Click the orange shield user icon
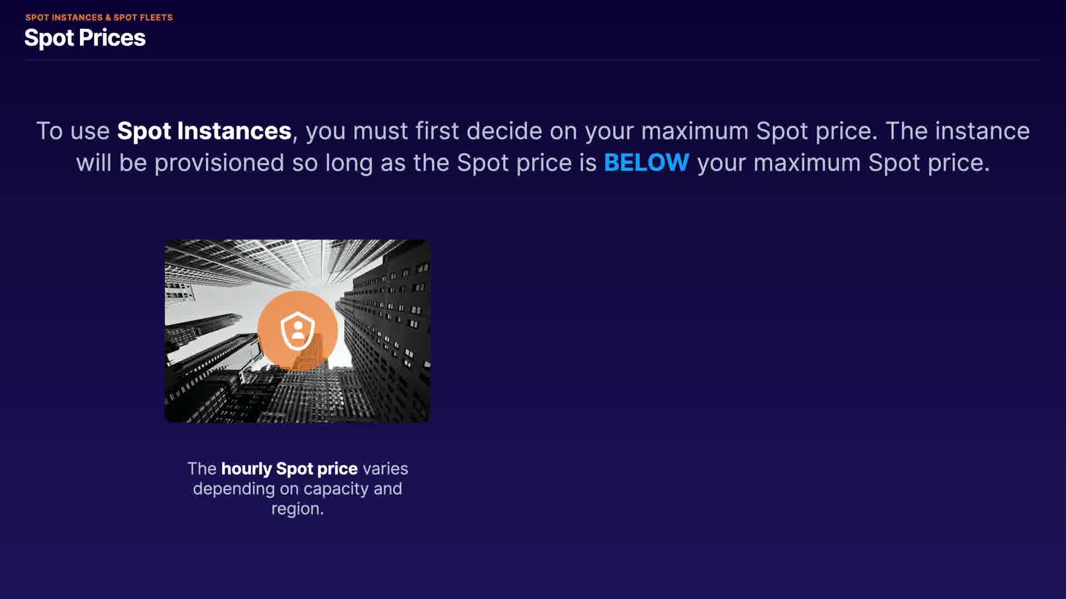The image size is (1066, 599). (x=298, y=331)
